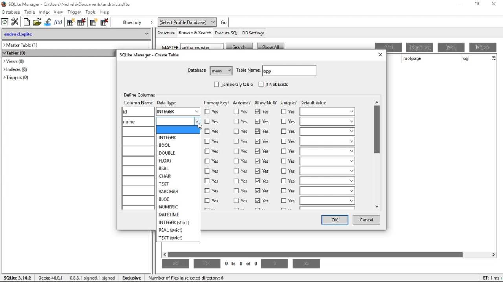Click the Show All button
Screen dimensions: 503x282
270,47
